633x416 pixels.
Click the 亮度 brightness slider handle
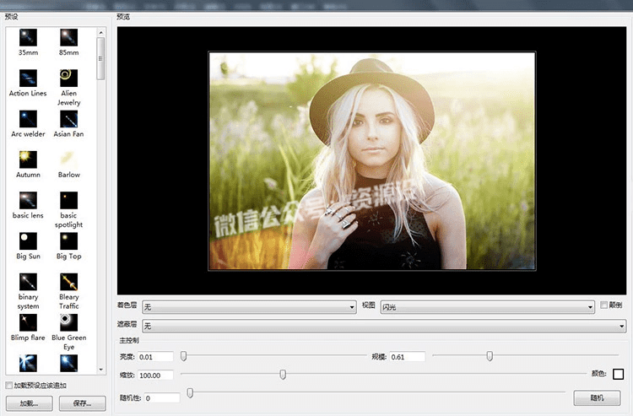[184, 356]
